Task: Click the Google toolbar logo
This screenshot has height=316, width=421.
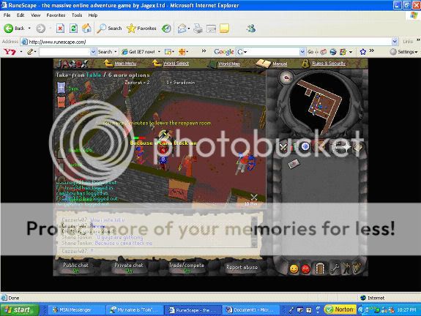Action: click(223, 52)
